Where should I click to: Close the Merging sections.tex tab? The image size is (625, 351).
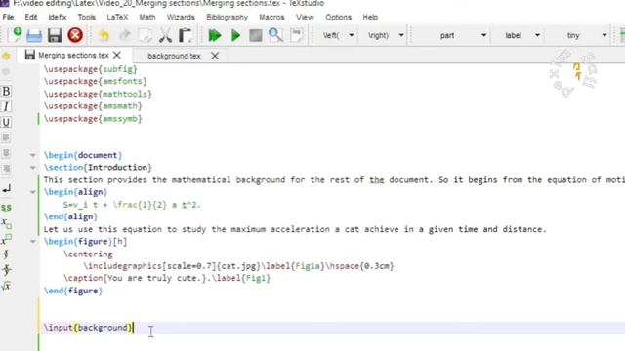point(117,55)
